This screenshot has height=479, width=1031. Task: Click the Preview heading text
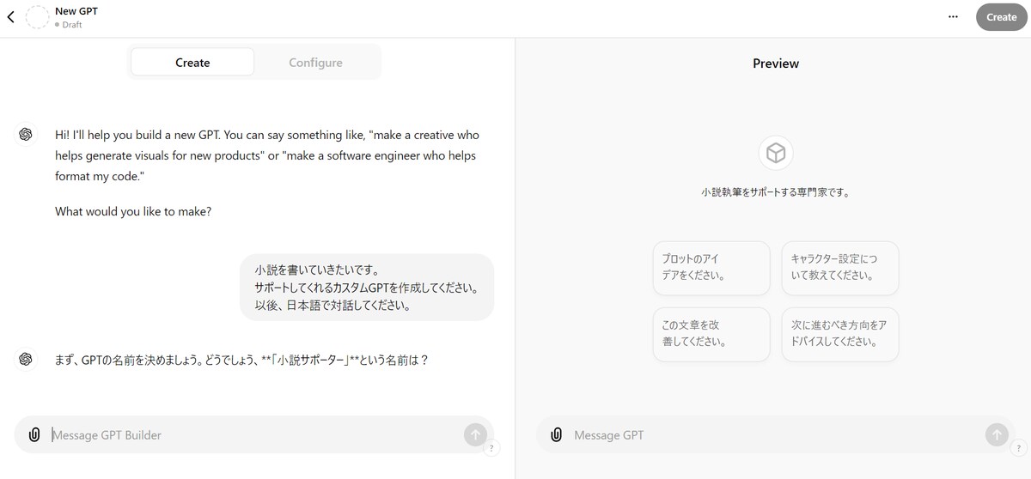(776, 64)
